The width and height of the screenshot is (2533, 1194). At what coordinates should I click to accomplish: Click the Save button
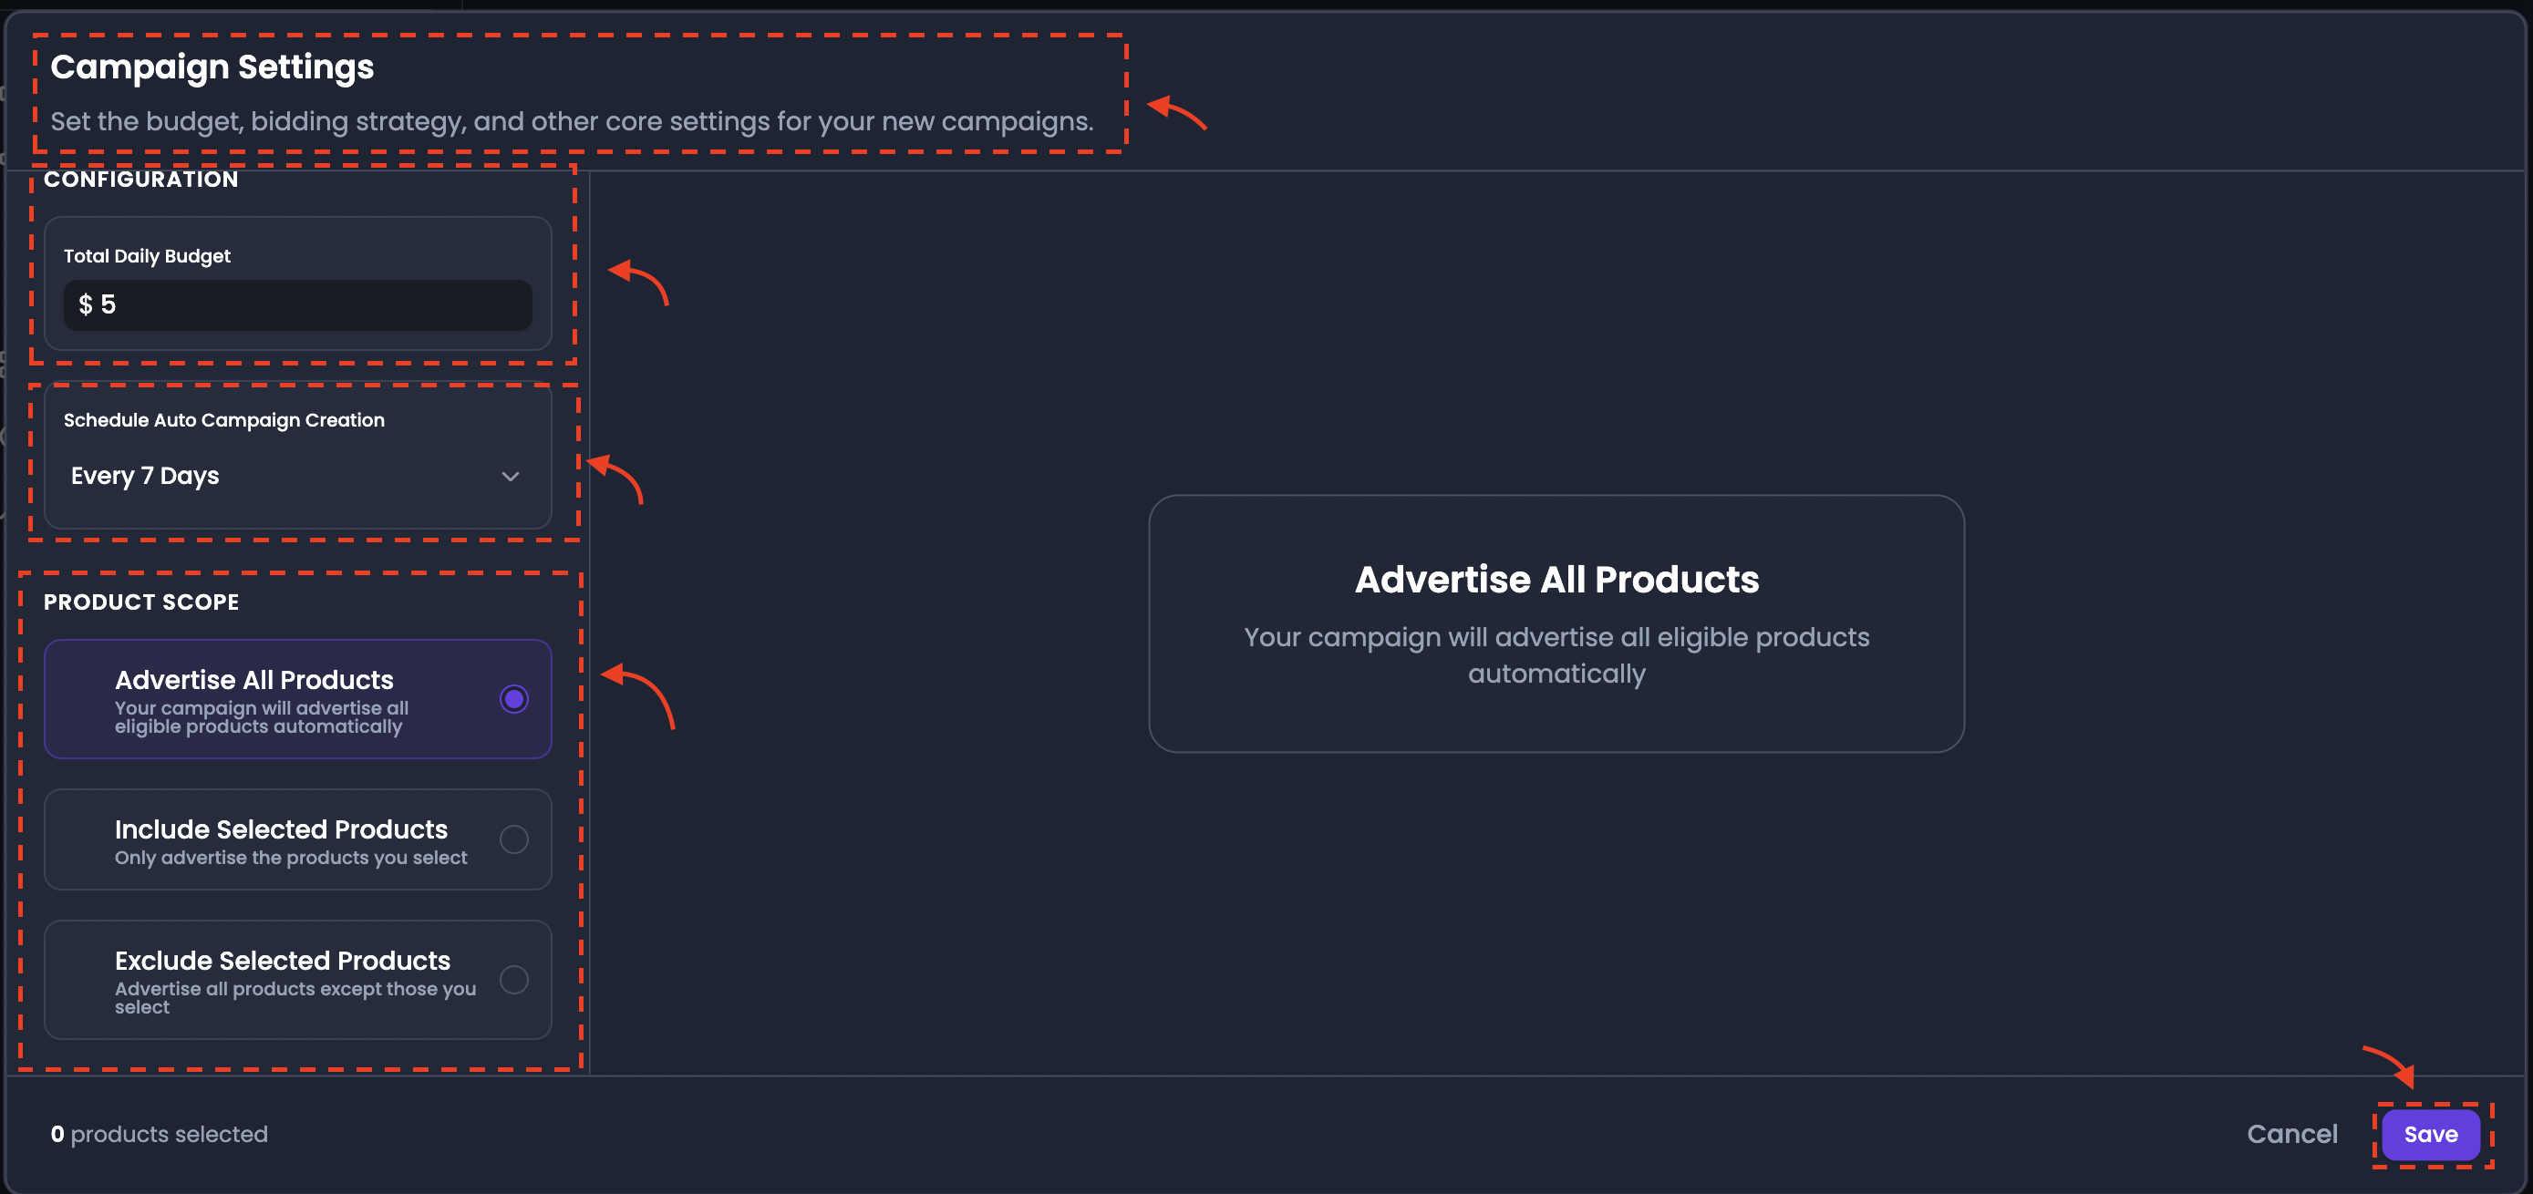point(2431,1135)
